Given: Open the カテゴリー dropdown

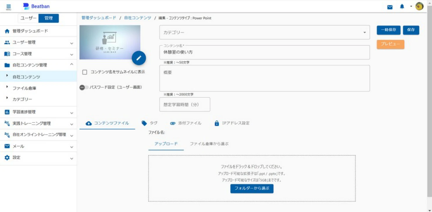Looking at the screenshot, I should pyautogui.click(x=265, y=32).
